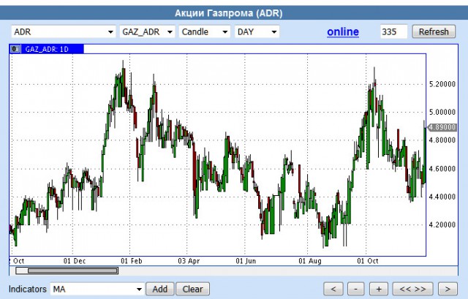Click the Clear indicators button
The image size is (468, 299).
193,289
